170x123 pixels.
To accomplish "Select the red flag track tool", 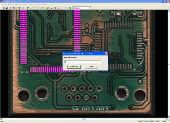I will coord(28,8).
